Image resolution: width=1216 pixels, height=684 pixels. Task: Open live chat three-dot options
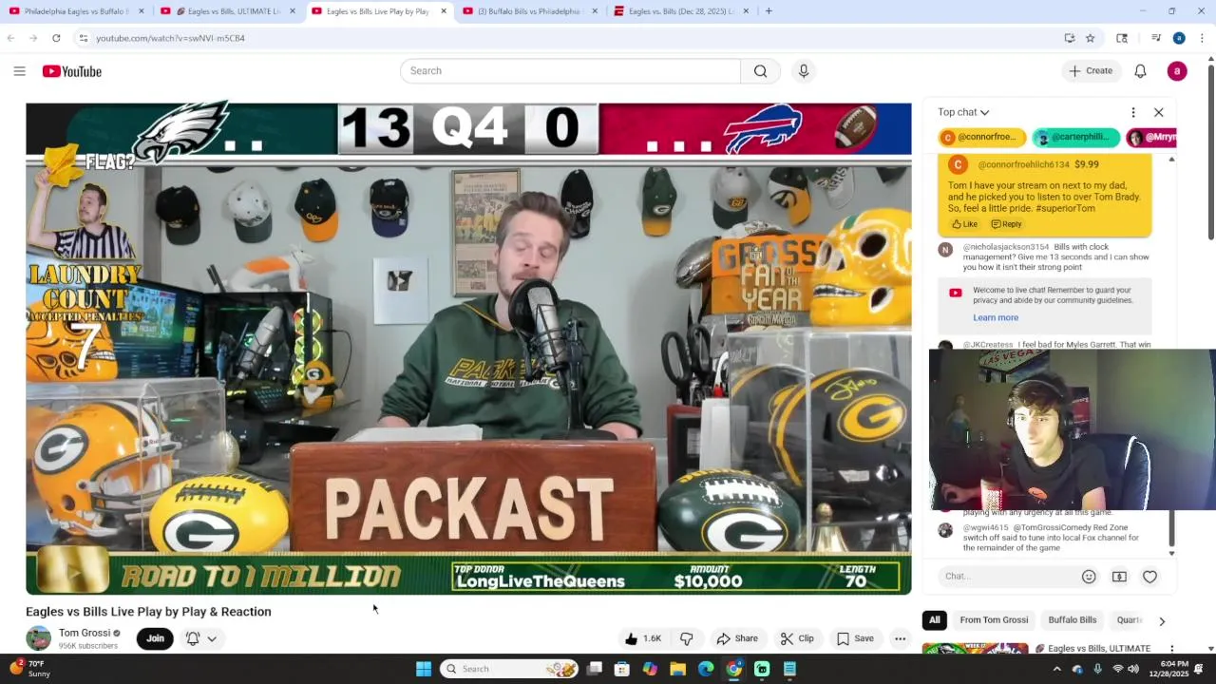[x=1132, y=112]
